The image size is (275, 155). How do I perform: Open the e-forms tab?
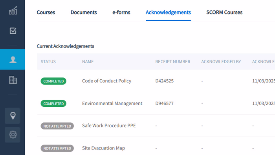pyautogui.click(x=121, y=12)
